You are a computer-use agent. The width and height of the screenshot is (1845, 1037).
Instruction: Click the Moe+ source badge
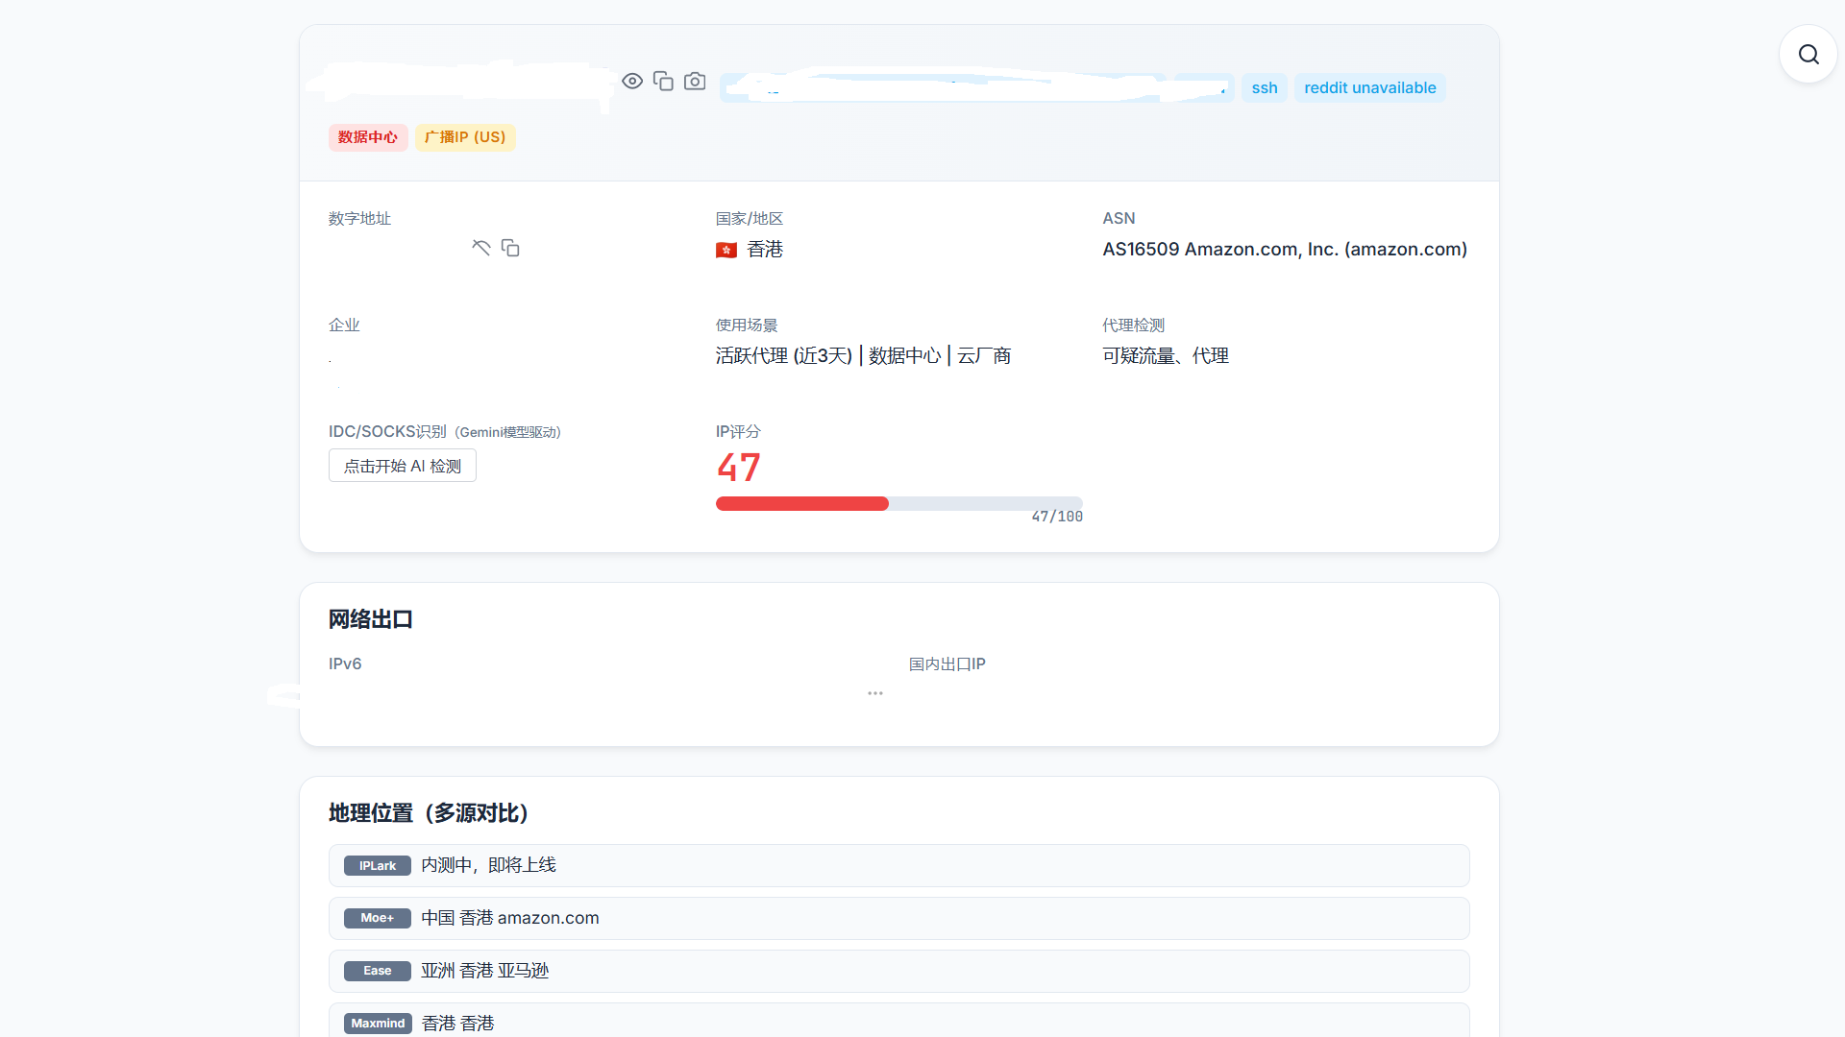378,919
